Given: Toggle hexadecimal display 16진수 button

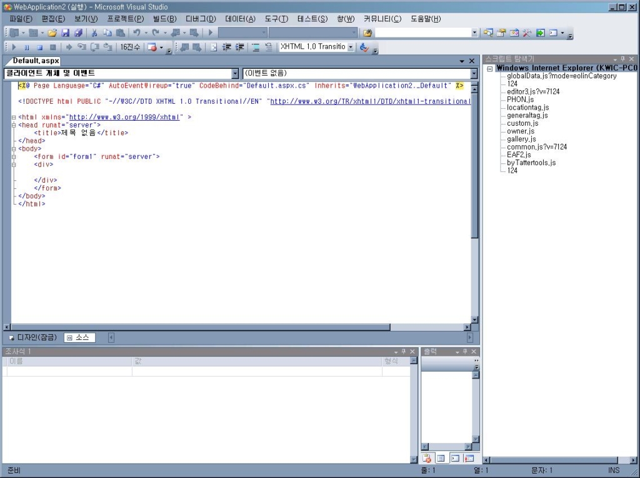Looking at the screenshot, I should click(x=130, y=47).
